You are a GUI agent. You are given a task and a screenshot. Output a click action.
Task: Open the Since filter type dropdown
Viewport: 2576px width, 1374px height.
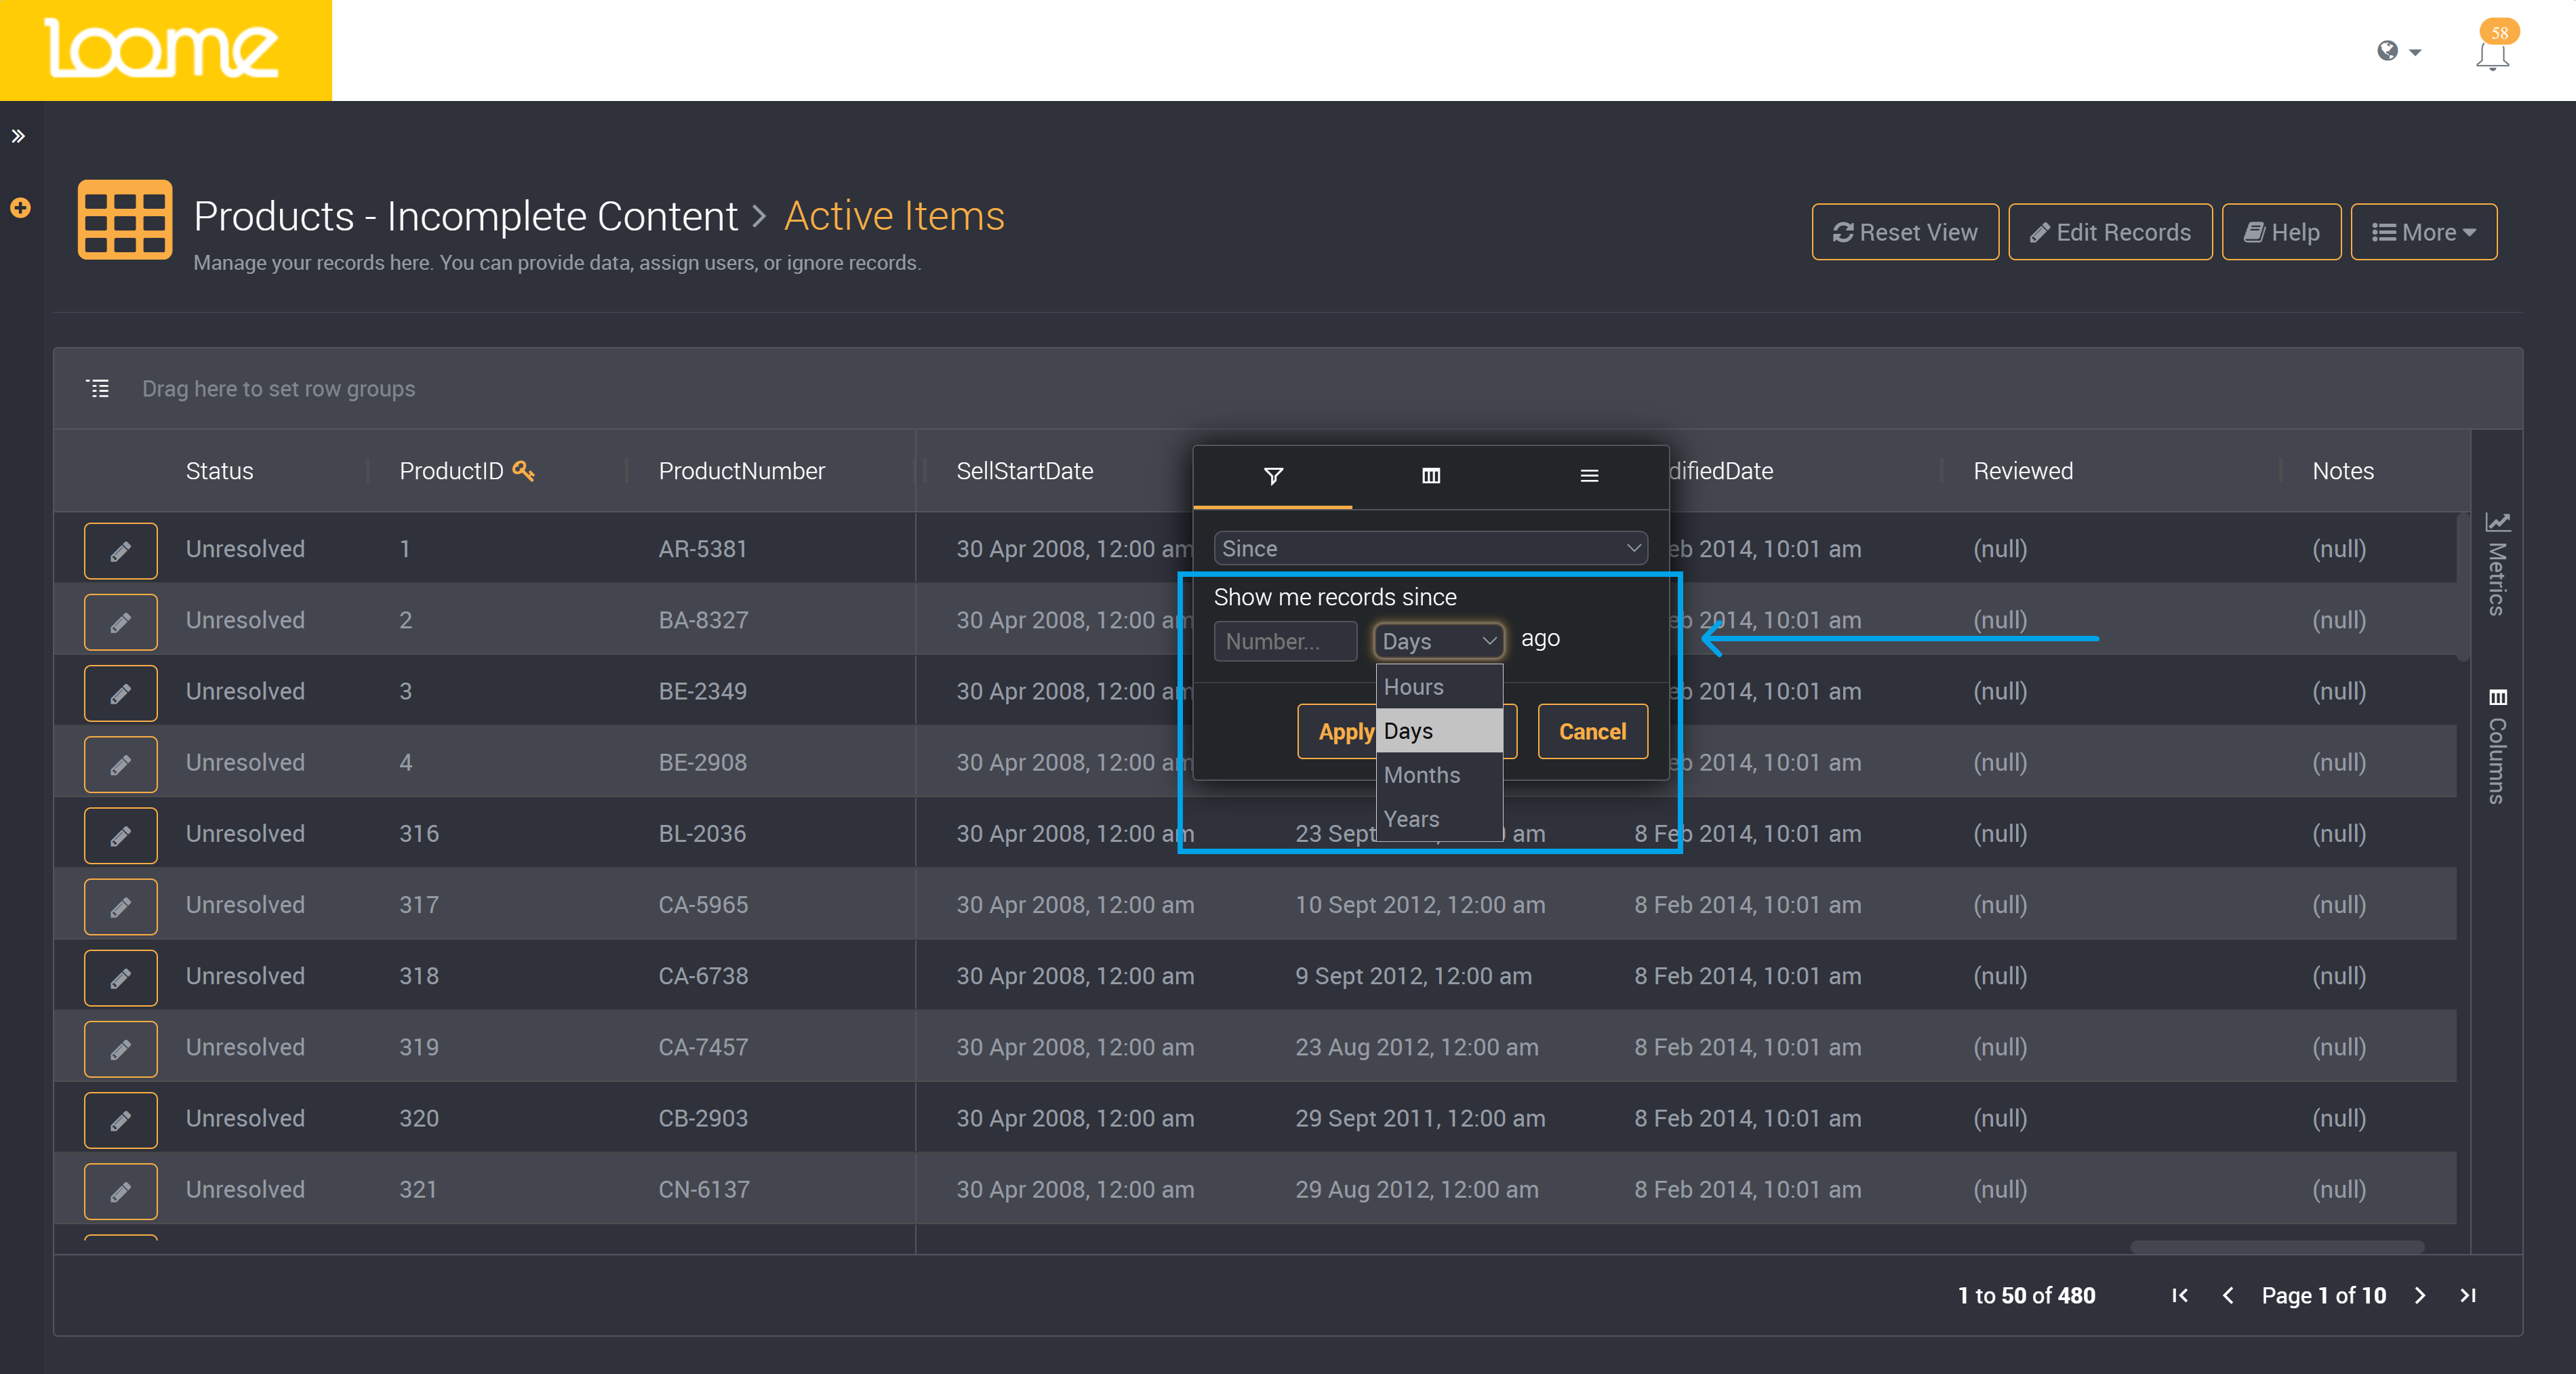point(1430,548)
